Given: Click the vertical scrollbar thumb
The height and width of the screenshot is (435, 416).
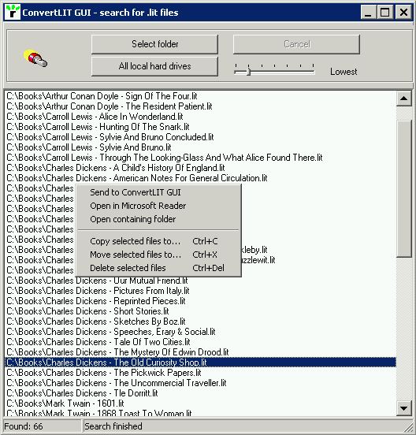Looking at the screenshot, I should (x=404, y=188).
